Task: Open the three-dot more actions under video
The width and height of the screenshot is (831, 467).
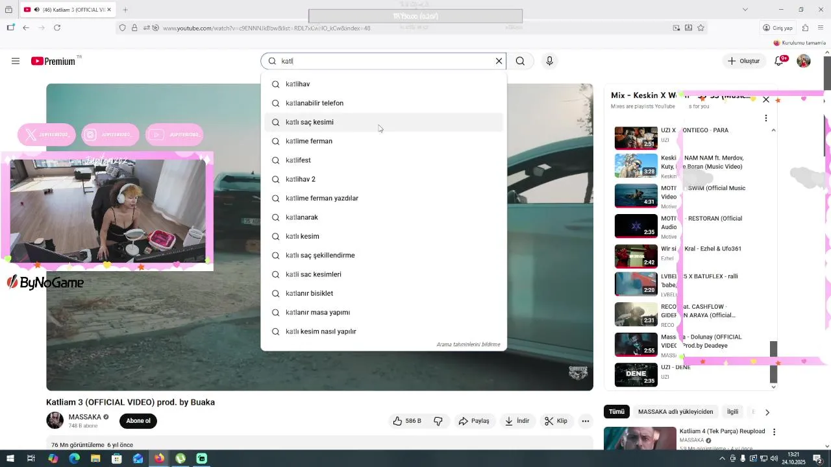Action: click(586, 421)
